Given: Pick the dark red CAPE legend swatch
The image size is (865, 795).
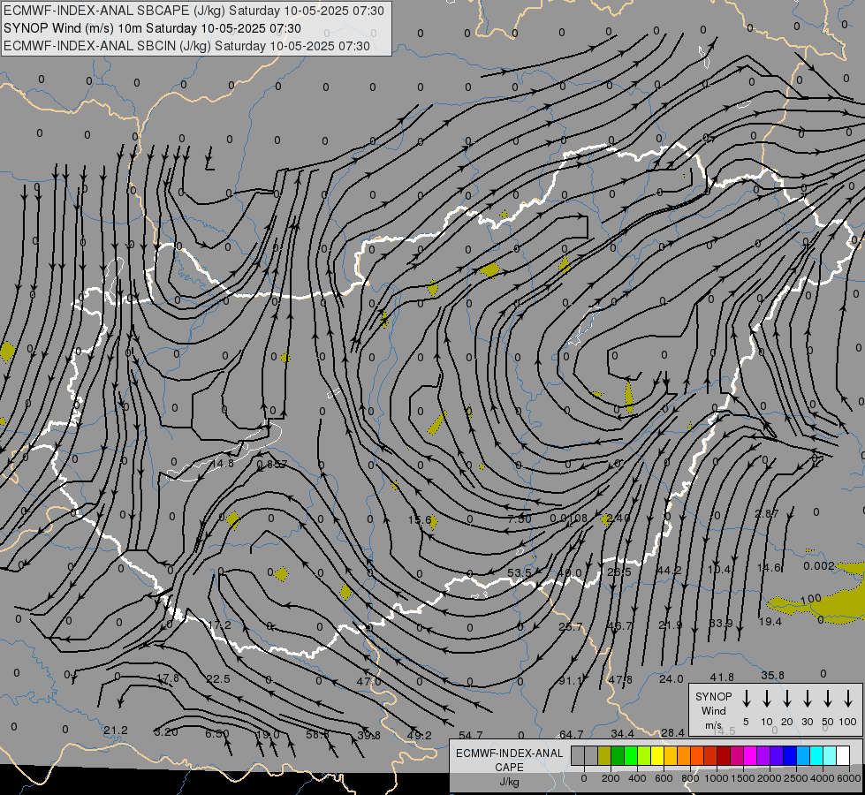Looking at the screenshot, I should [724, 755].
